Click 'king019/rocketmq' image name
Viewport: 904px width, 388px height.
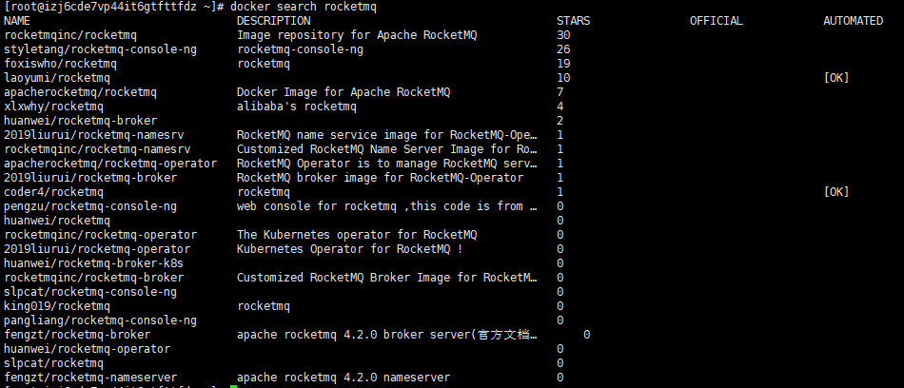click(x=56, y=306)
